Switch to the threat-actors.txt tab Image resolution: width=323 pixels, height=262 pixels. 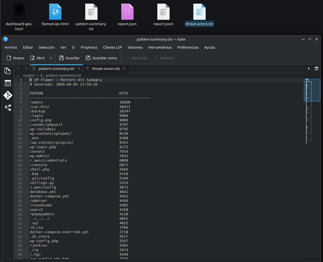coord(106,69)
